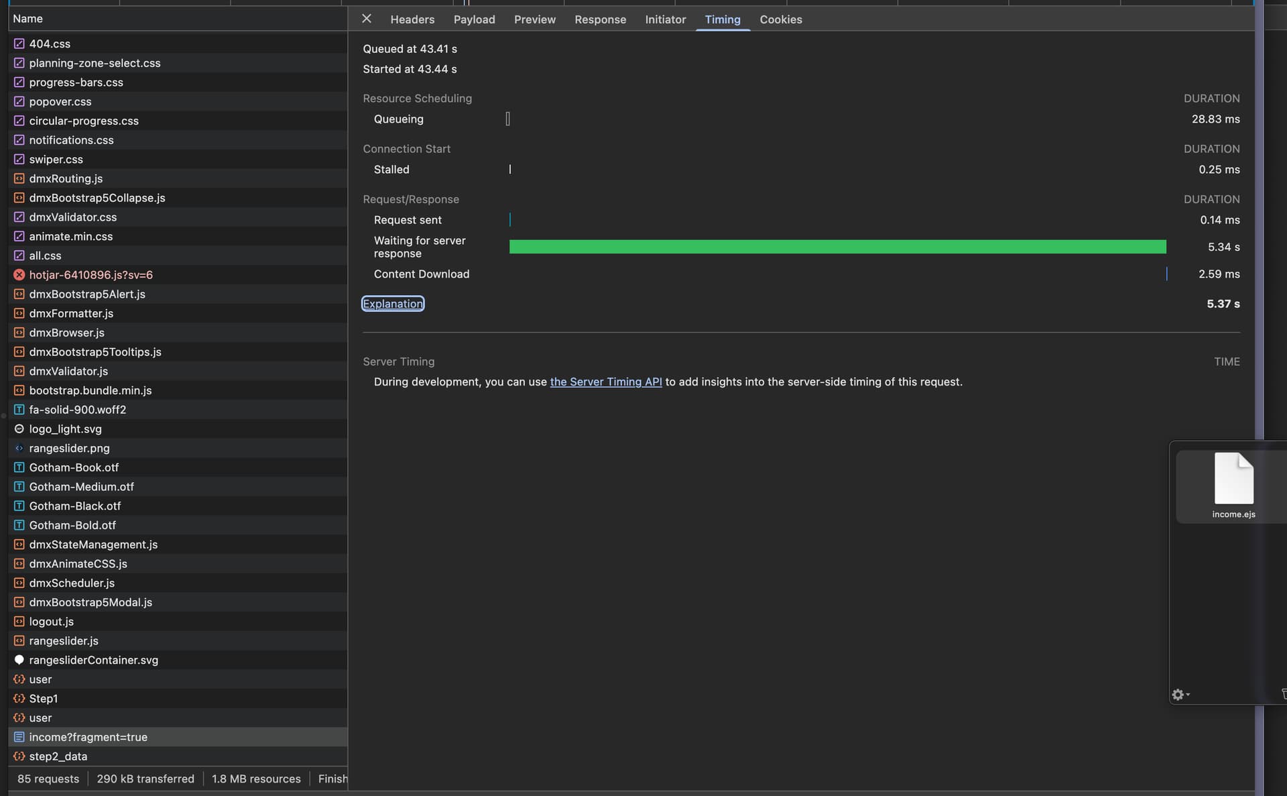Open the Initiator tab
The height and width of the screenshot is (796, 1287).
pyautogui.click(x=665, y=19)
